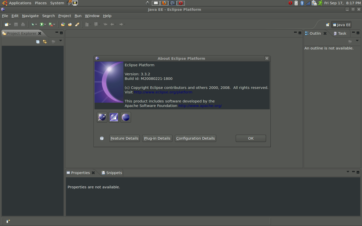Minimize the Outline panel view
This screenshot has width=362, height=226.
click(353, 32)
